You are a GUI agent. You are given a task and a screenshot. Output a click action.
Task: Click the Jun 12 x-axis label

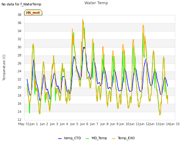[144, 124]
